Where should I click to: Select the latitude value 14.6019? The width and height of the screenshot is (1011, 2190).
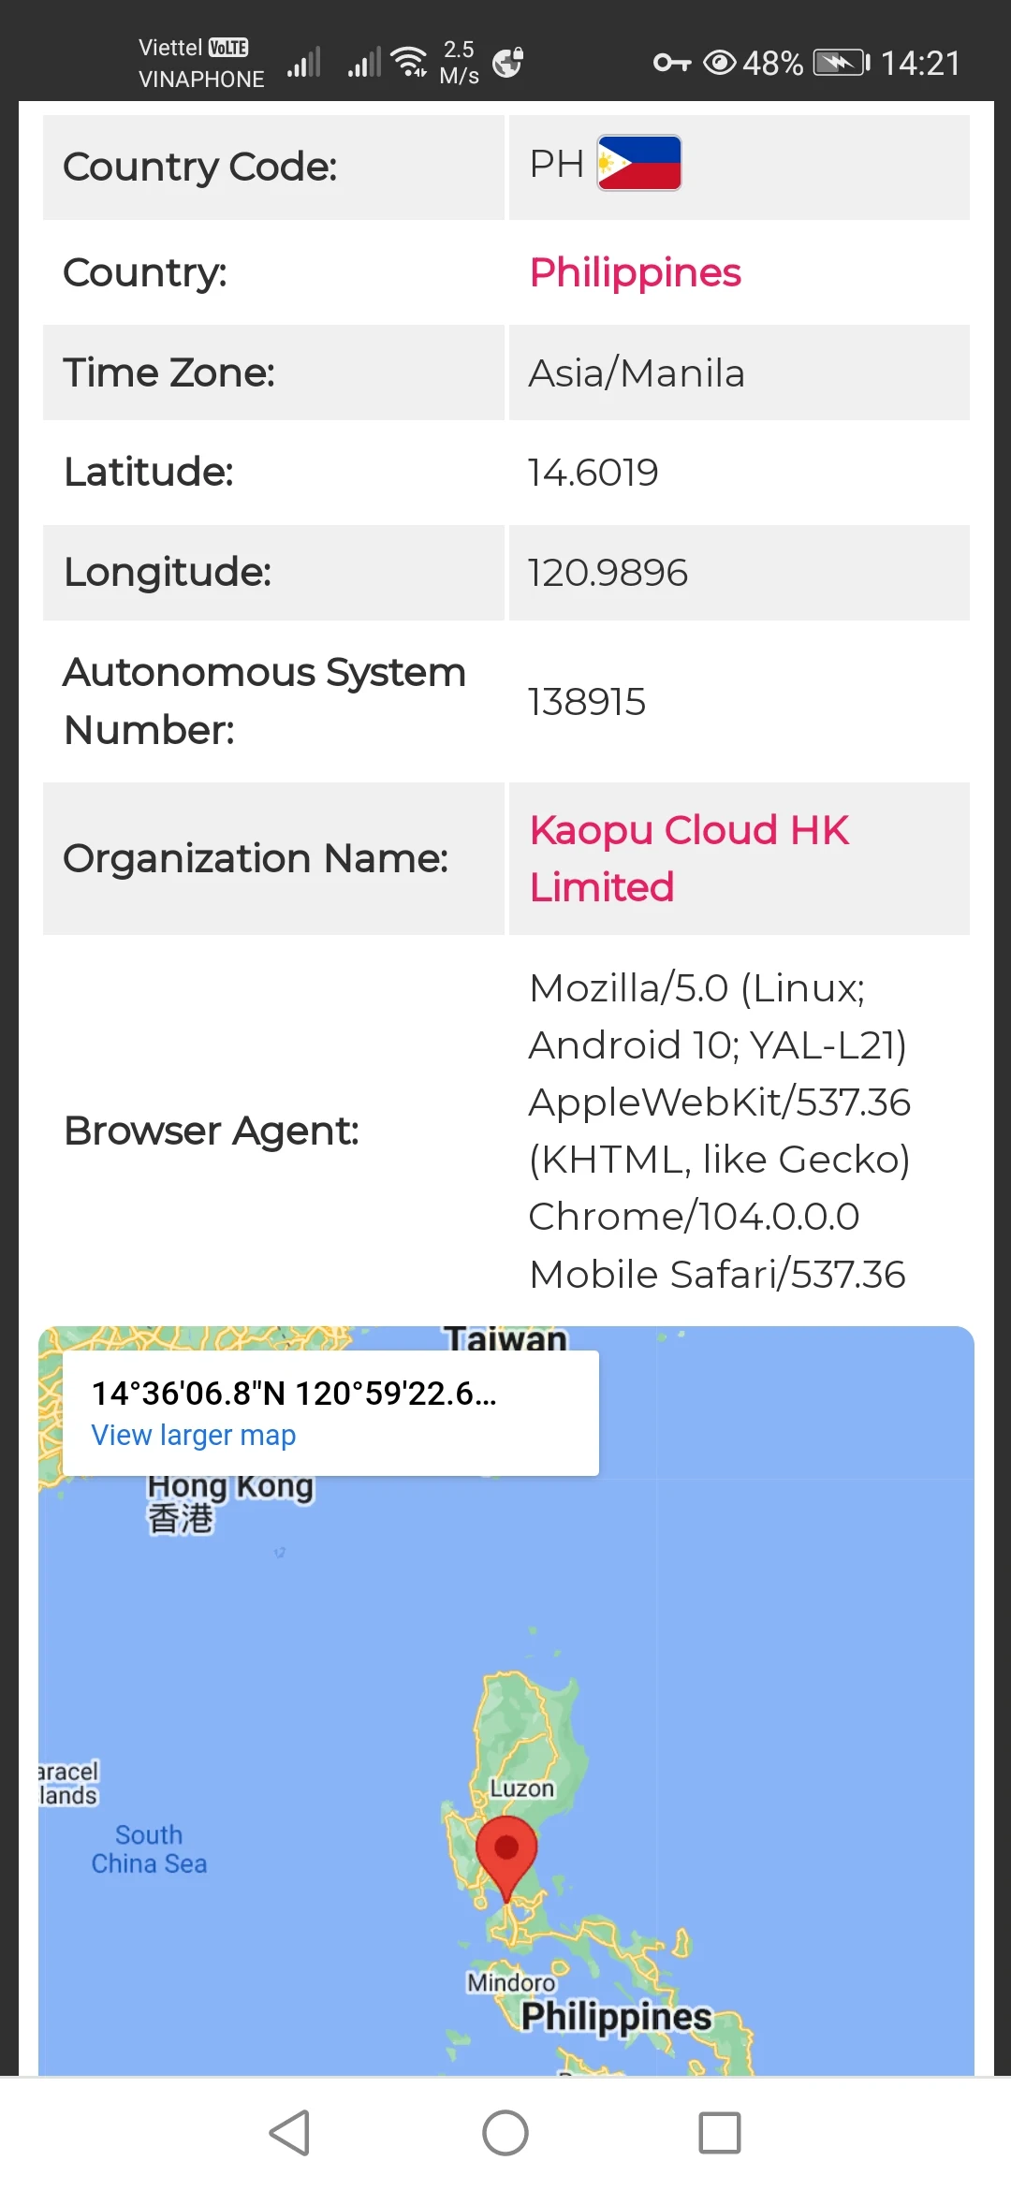[593, 473]
